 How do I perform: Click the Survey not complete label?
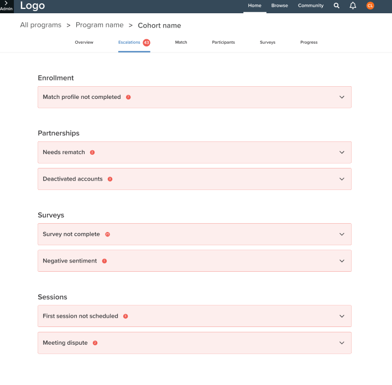[71, 234]
